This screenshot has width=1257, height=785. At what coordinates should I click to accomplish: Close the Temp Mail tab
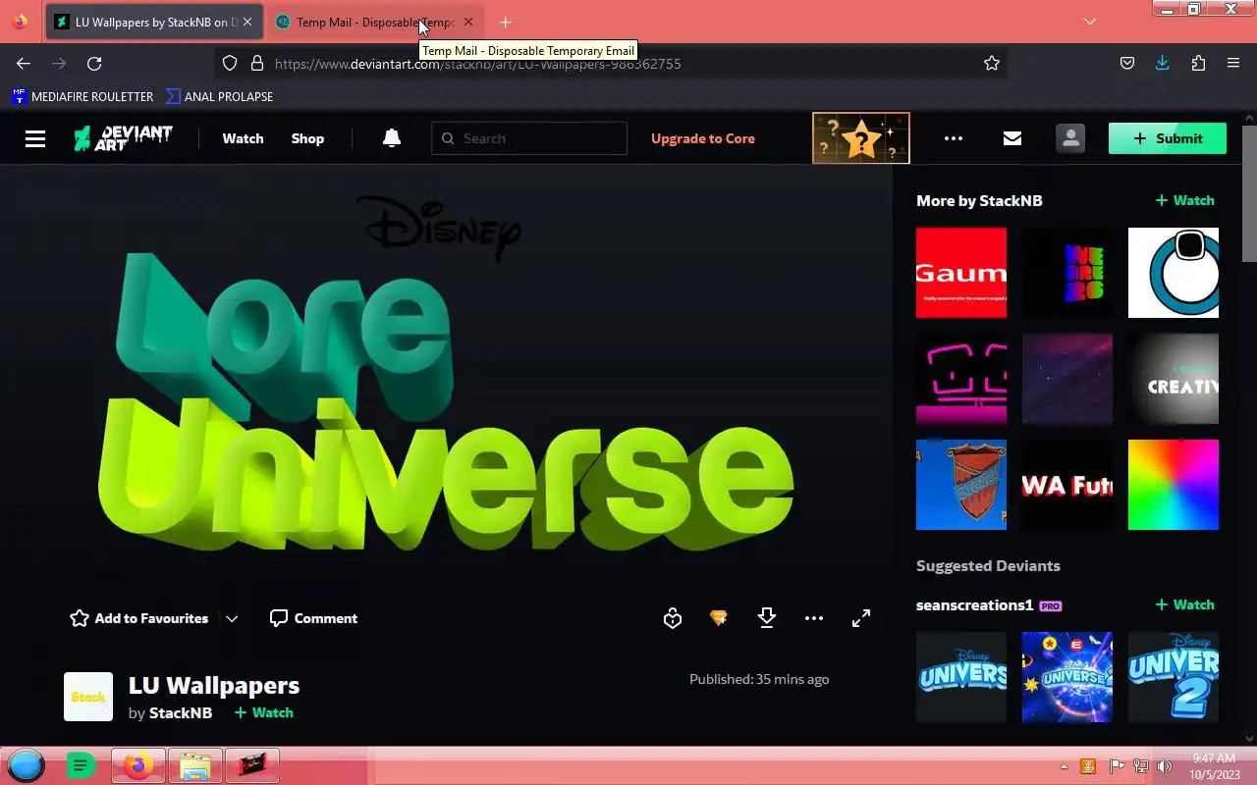click(468, 22)
